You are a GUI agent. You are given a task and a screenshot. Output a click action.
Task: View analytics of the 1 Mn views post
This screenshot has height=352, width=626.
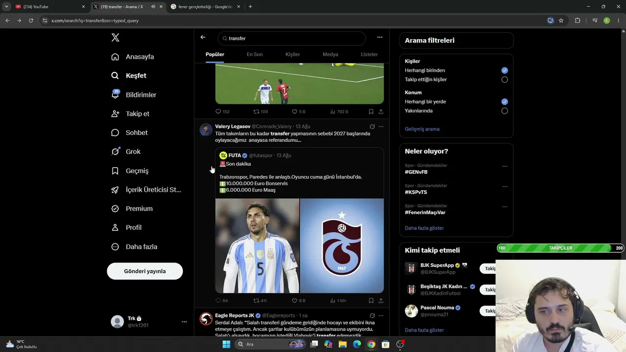coord(338,301)
